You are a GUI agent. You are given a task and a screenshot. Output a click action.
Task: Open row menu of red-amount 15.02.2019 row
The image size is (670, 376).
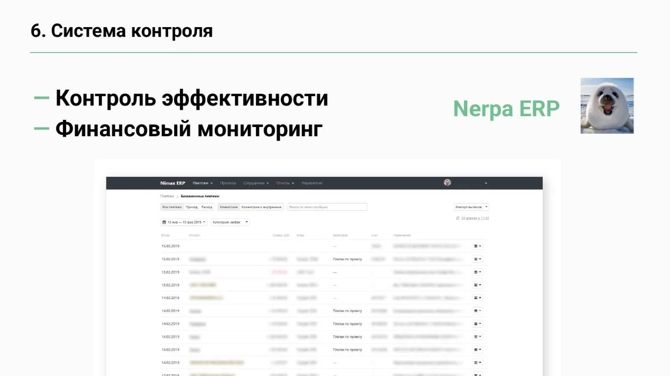477,272
